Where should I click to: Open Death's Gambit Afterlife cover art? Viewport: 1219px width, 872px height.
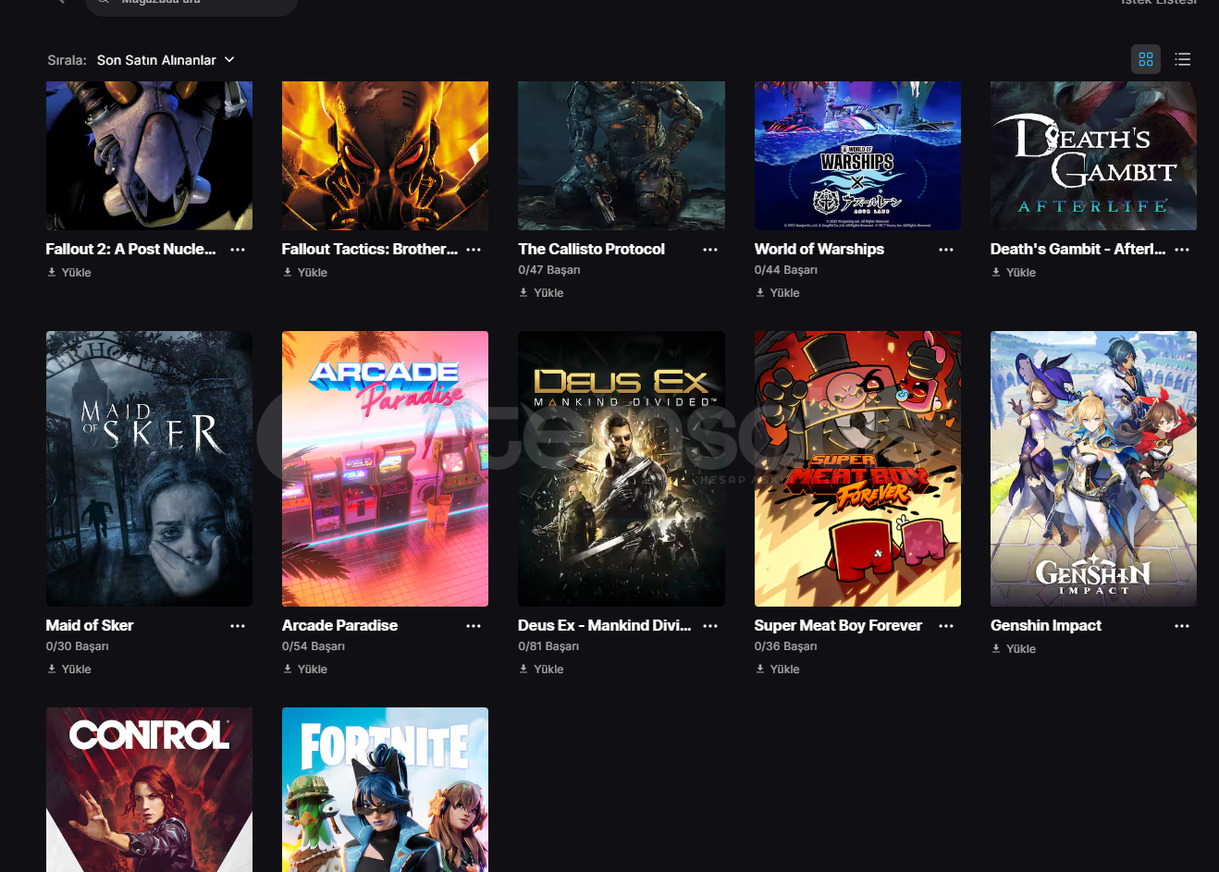1093,155
